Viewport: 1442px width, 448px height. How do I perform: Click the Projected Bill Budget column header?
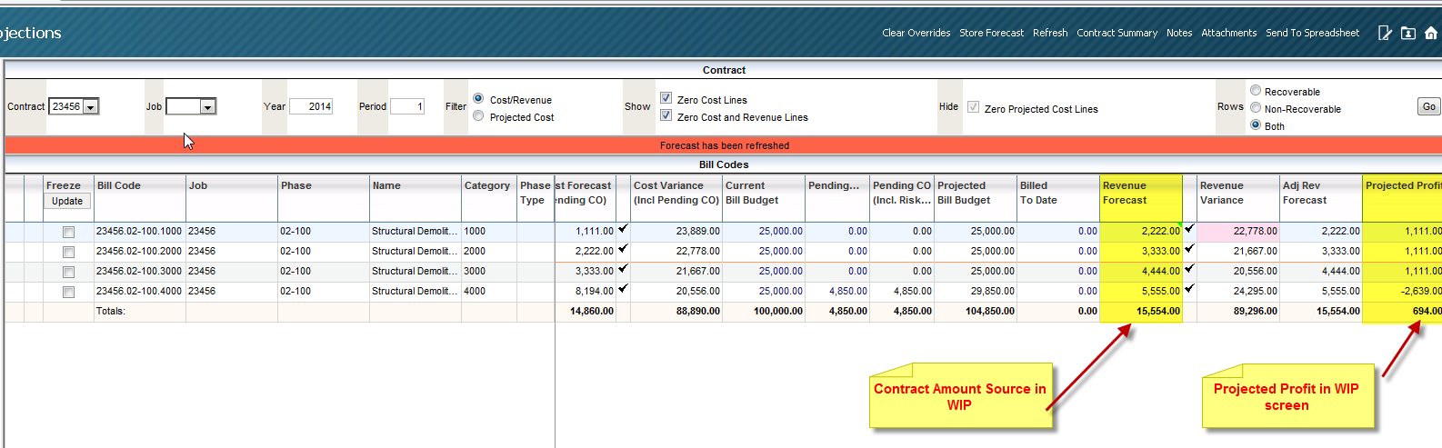point(976,197)
